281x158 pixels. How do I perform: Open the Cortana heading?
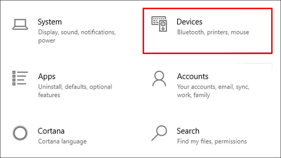coord(51,131)
